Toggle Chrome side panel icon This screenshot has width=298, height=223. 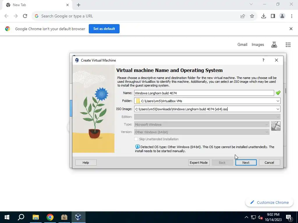pyautogui.click(x=273, y=16)
